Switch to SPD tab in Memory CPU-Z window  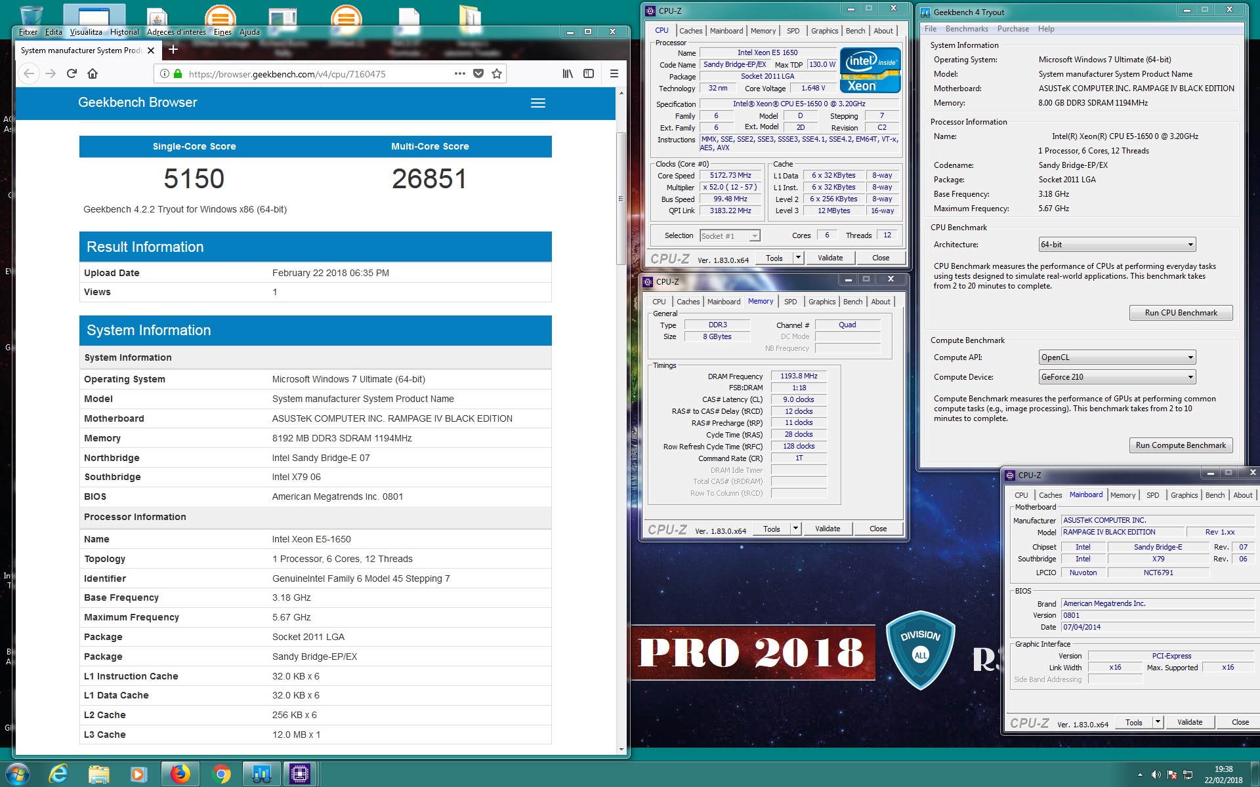pyautogui.click(x=790, y=302)
